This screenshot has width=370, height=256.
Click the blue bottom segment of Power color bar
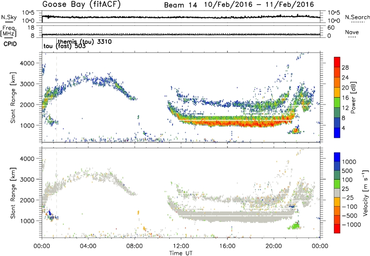337,133
